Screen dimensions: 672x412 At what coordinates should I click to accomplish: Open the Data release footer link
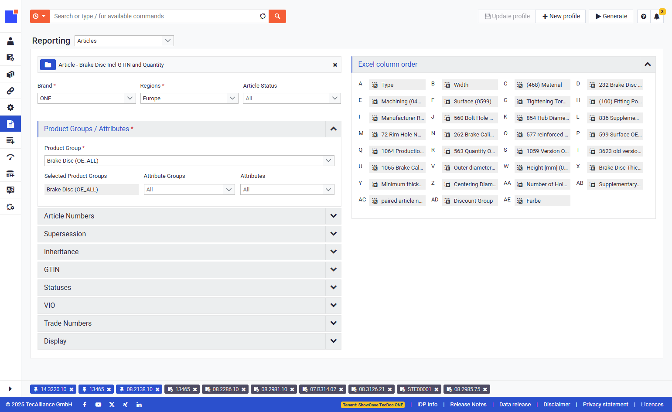(x=515, y=405)
